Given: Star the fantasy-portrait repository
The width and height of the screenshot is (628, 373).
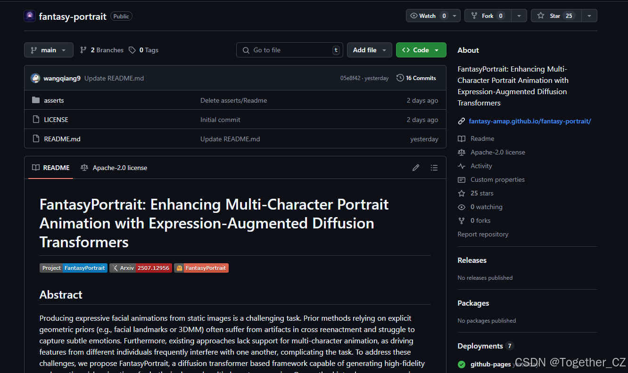Looking at the screenshot, I should 555,16.
